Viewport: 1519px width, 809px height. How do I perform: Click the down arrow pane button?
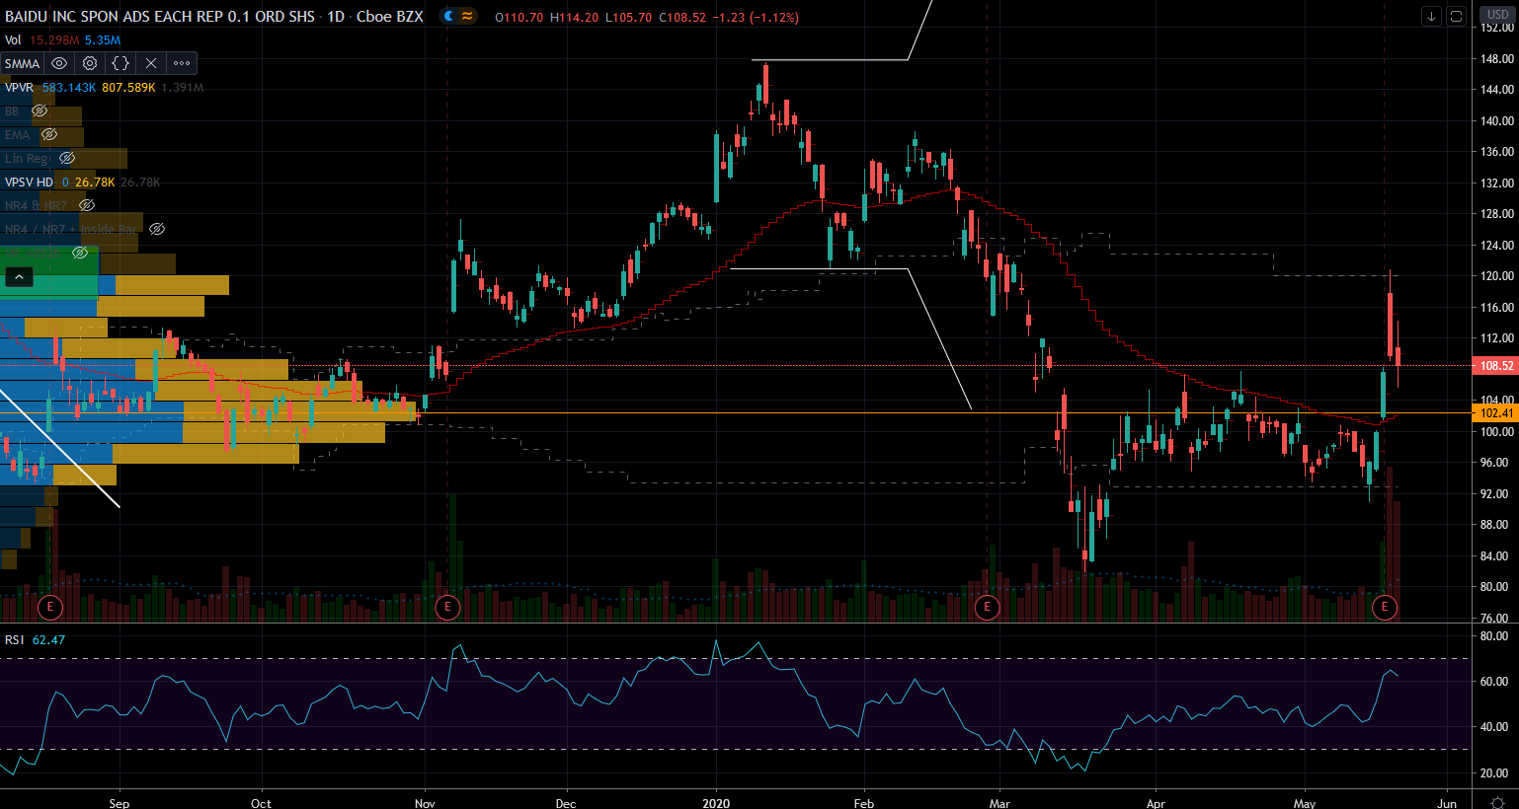[1431, 16]
